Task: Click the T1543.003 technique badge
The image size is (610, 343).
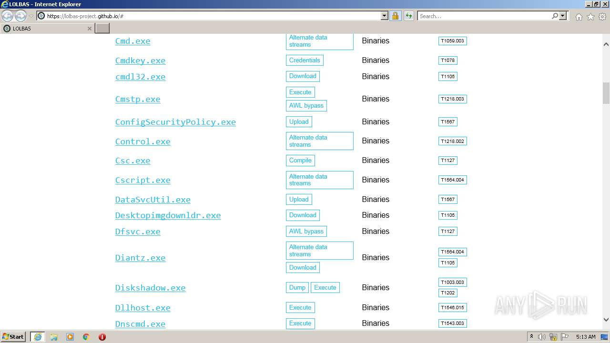Action: tap(452, 323)
